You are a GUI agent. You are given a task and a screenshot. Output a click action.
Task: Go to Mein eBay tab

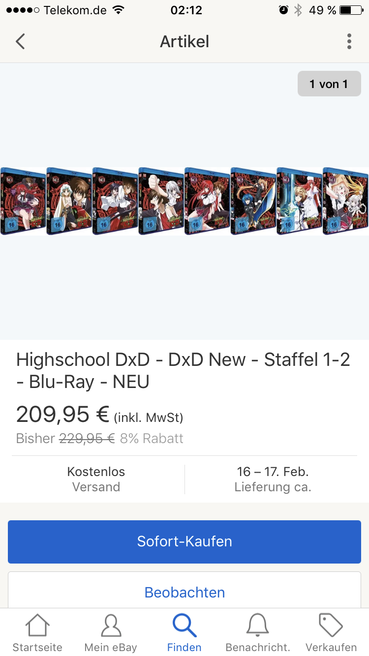pos(111,633)
